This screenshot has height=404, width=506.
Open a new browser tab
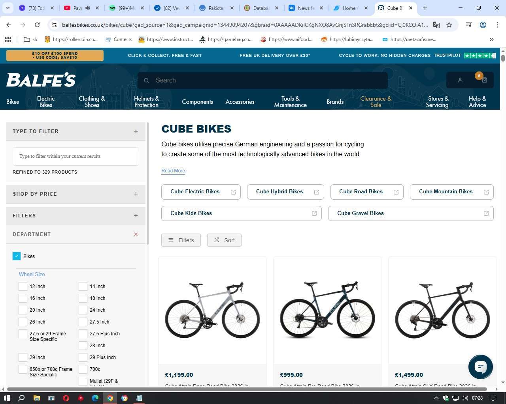425,8
